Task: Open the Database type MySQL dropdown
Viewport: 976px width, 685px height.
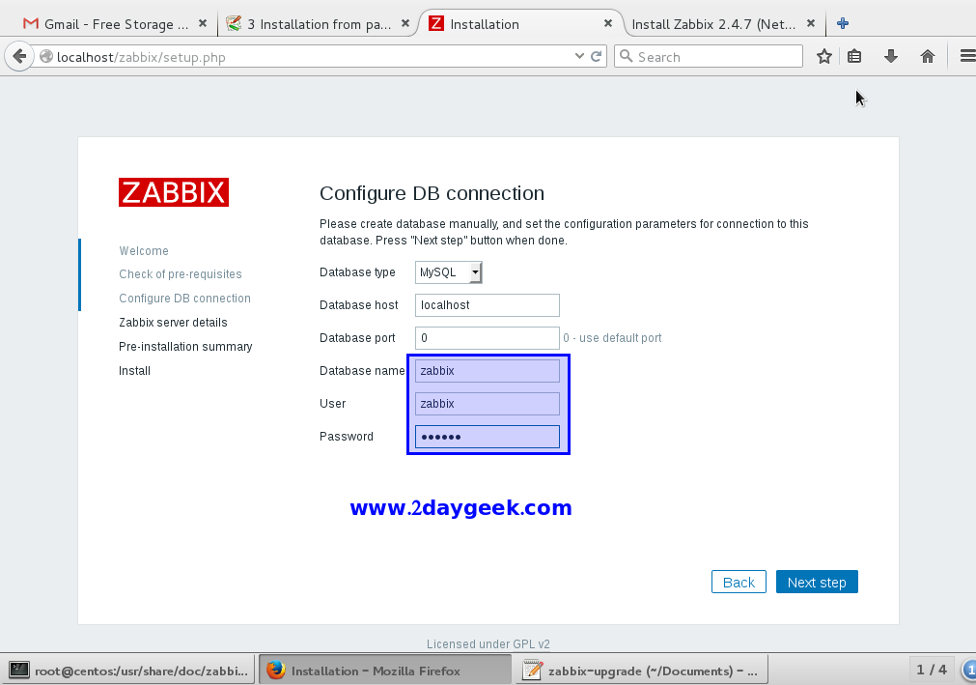Action: click(x=448, y=272)
